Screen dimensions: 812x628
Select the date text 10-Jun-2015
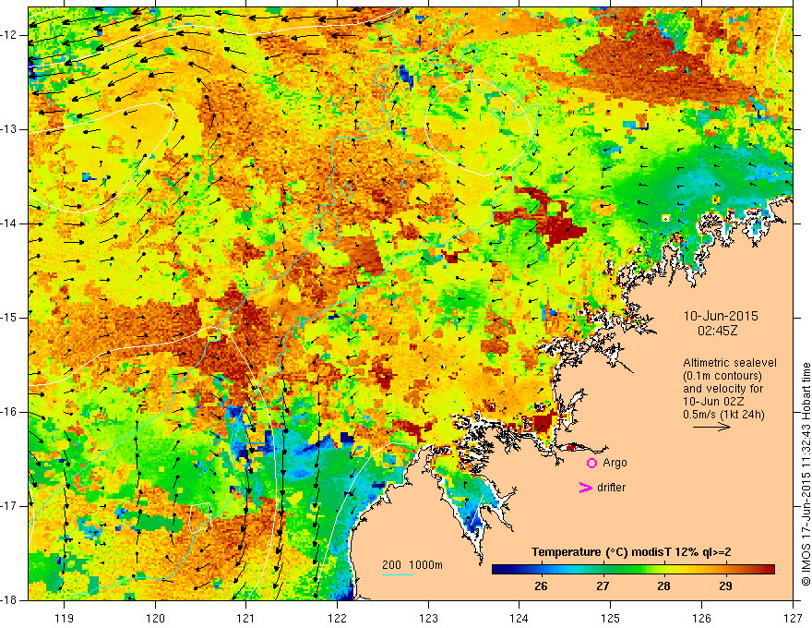pos(721,316)
